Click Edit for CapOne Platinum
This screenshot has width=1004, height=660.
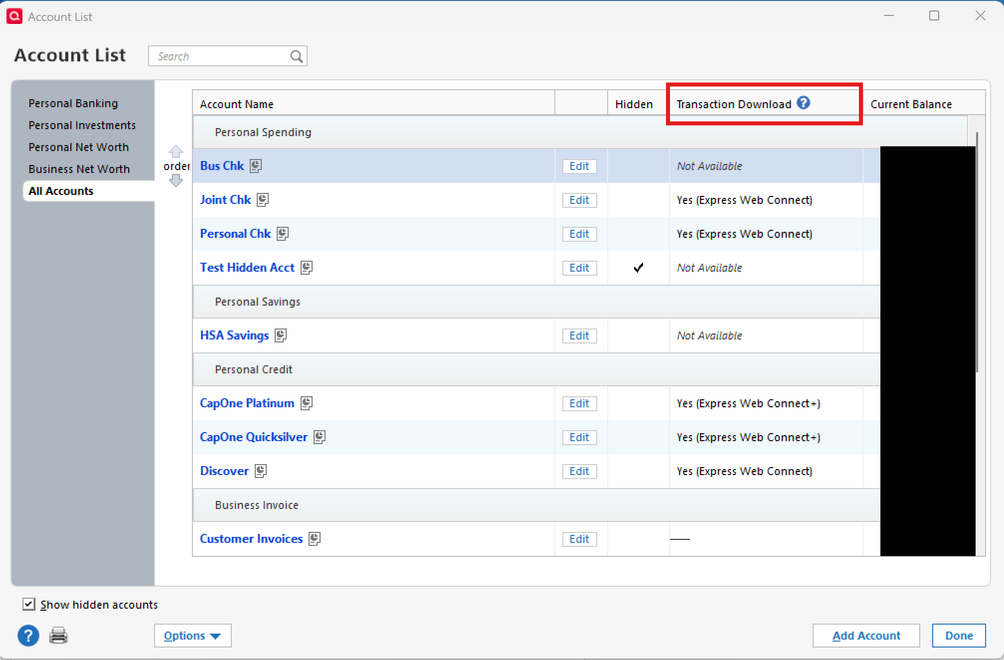(579, 403)
